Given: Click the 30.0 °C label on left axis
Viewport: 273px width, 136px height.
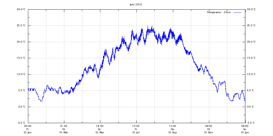Looking at the screenshot, I should 21,9.
